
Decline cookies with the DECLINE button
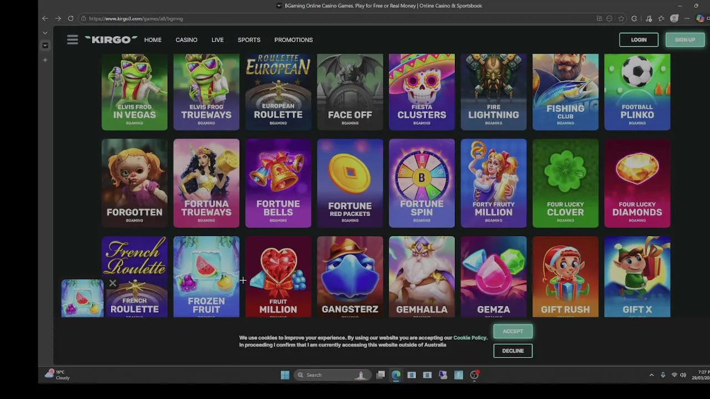(x=513, y=351)
